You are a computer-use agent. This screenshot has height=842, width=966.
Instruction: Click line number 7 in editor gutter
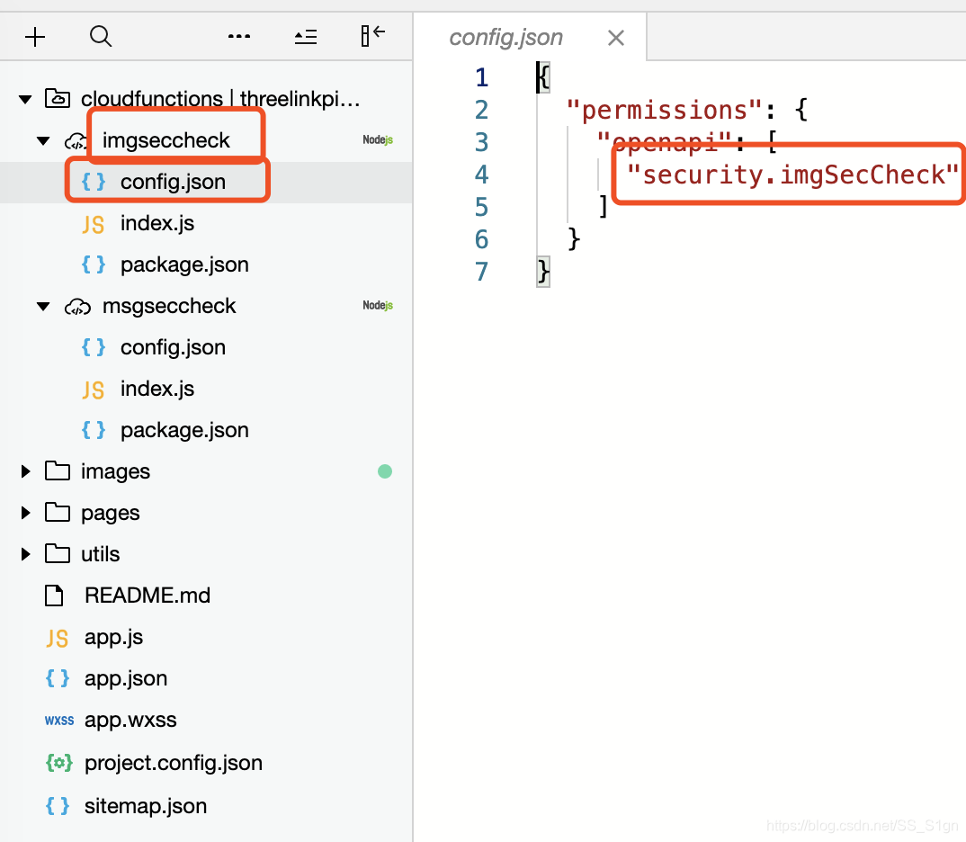(482, 272)
